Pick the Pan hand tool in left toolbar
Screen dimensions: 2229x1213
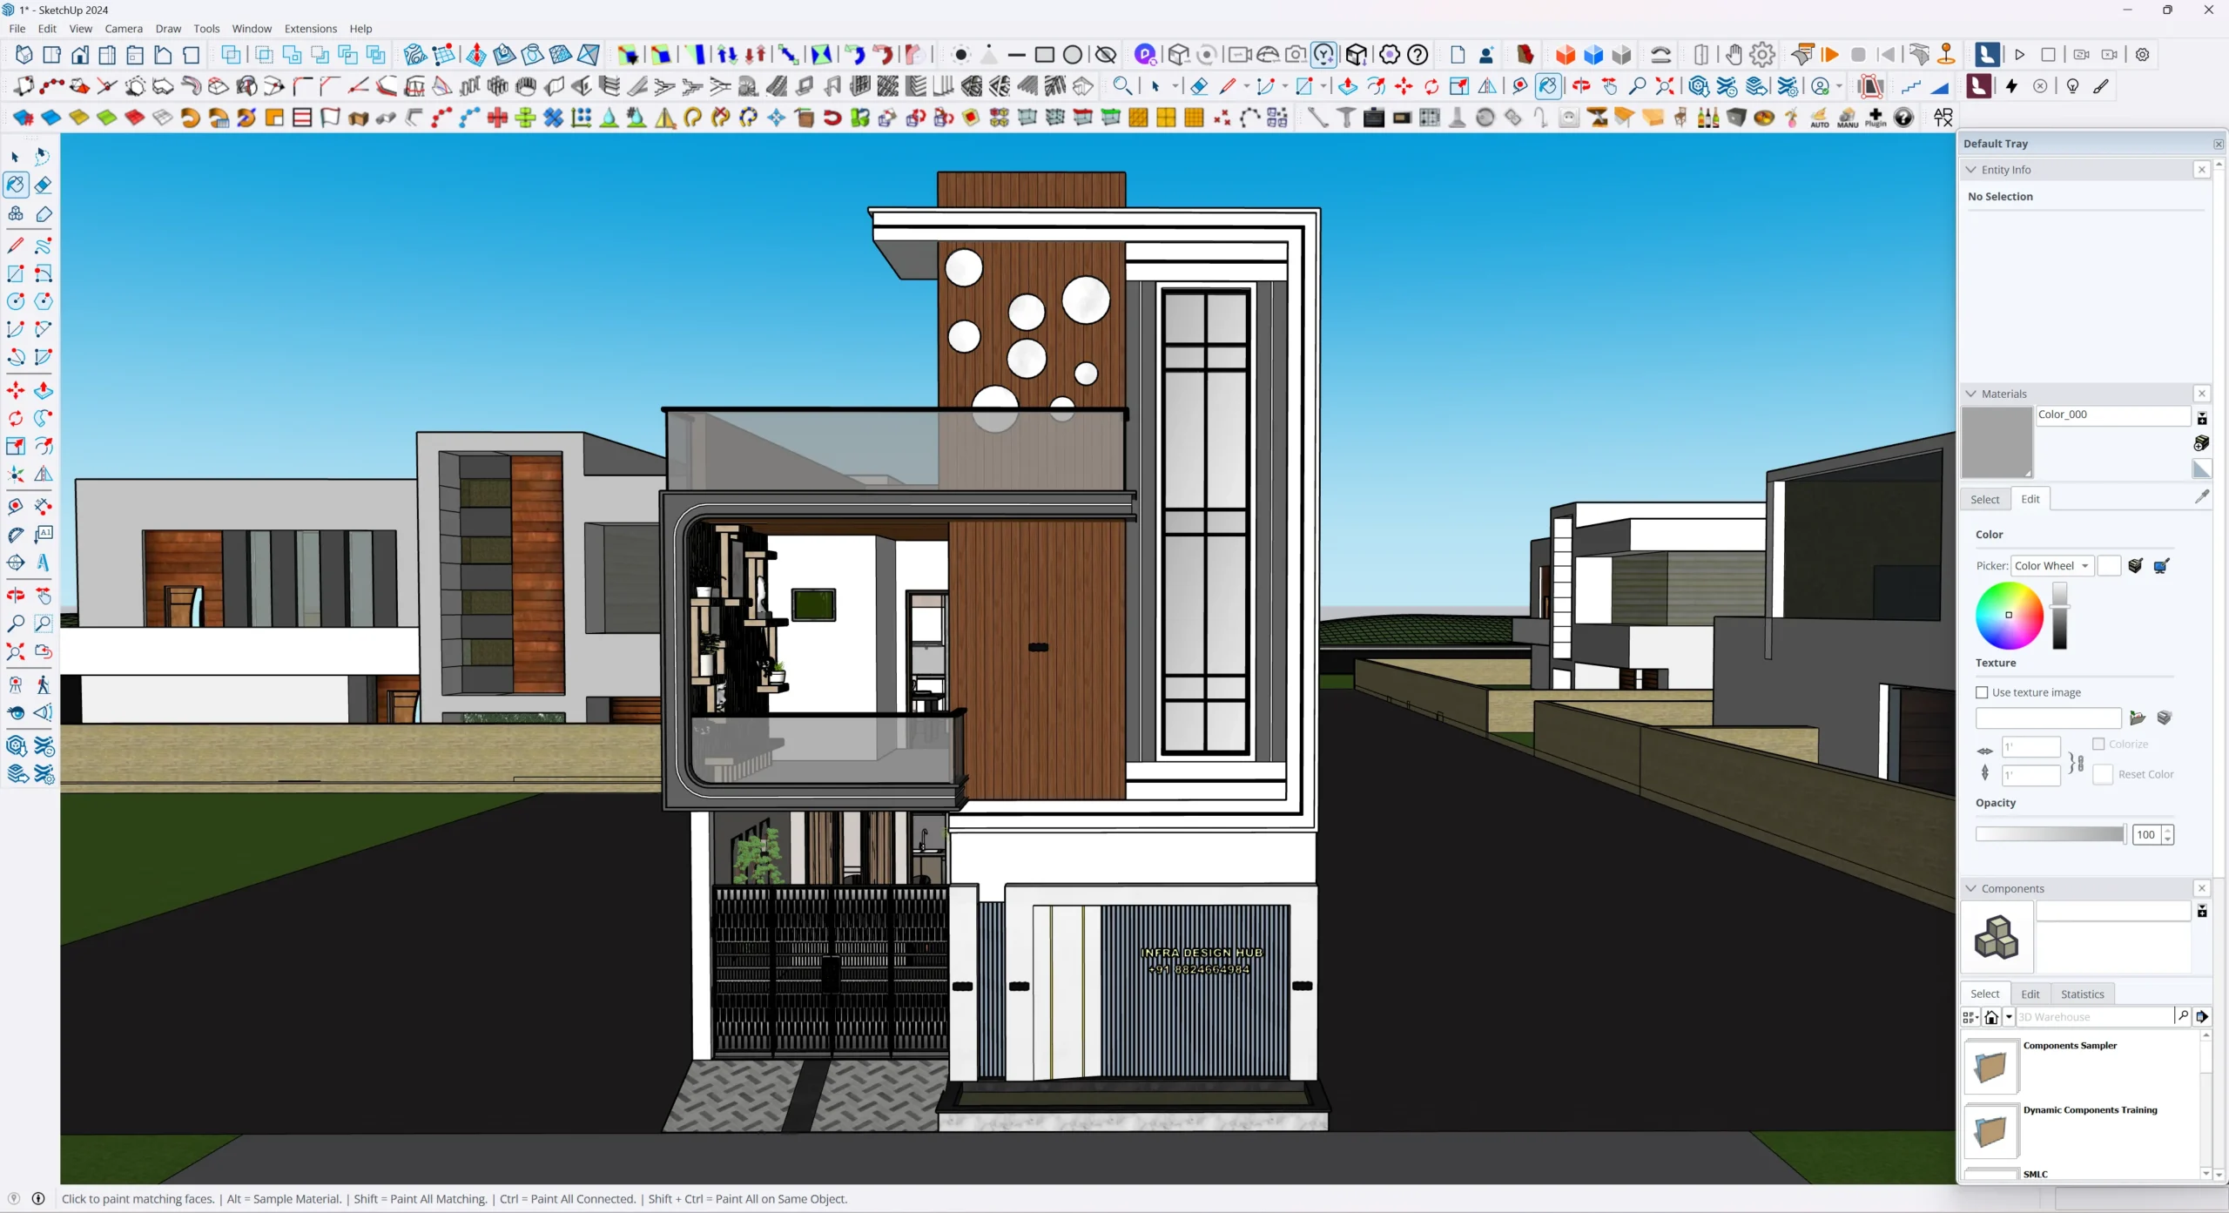(x=43, y=596)
